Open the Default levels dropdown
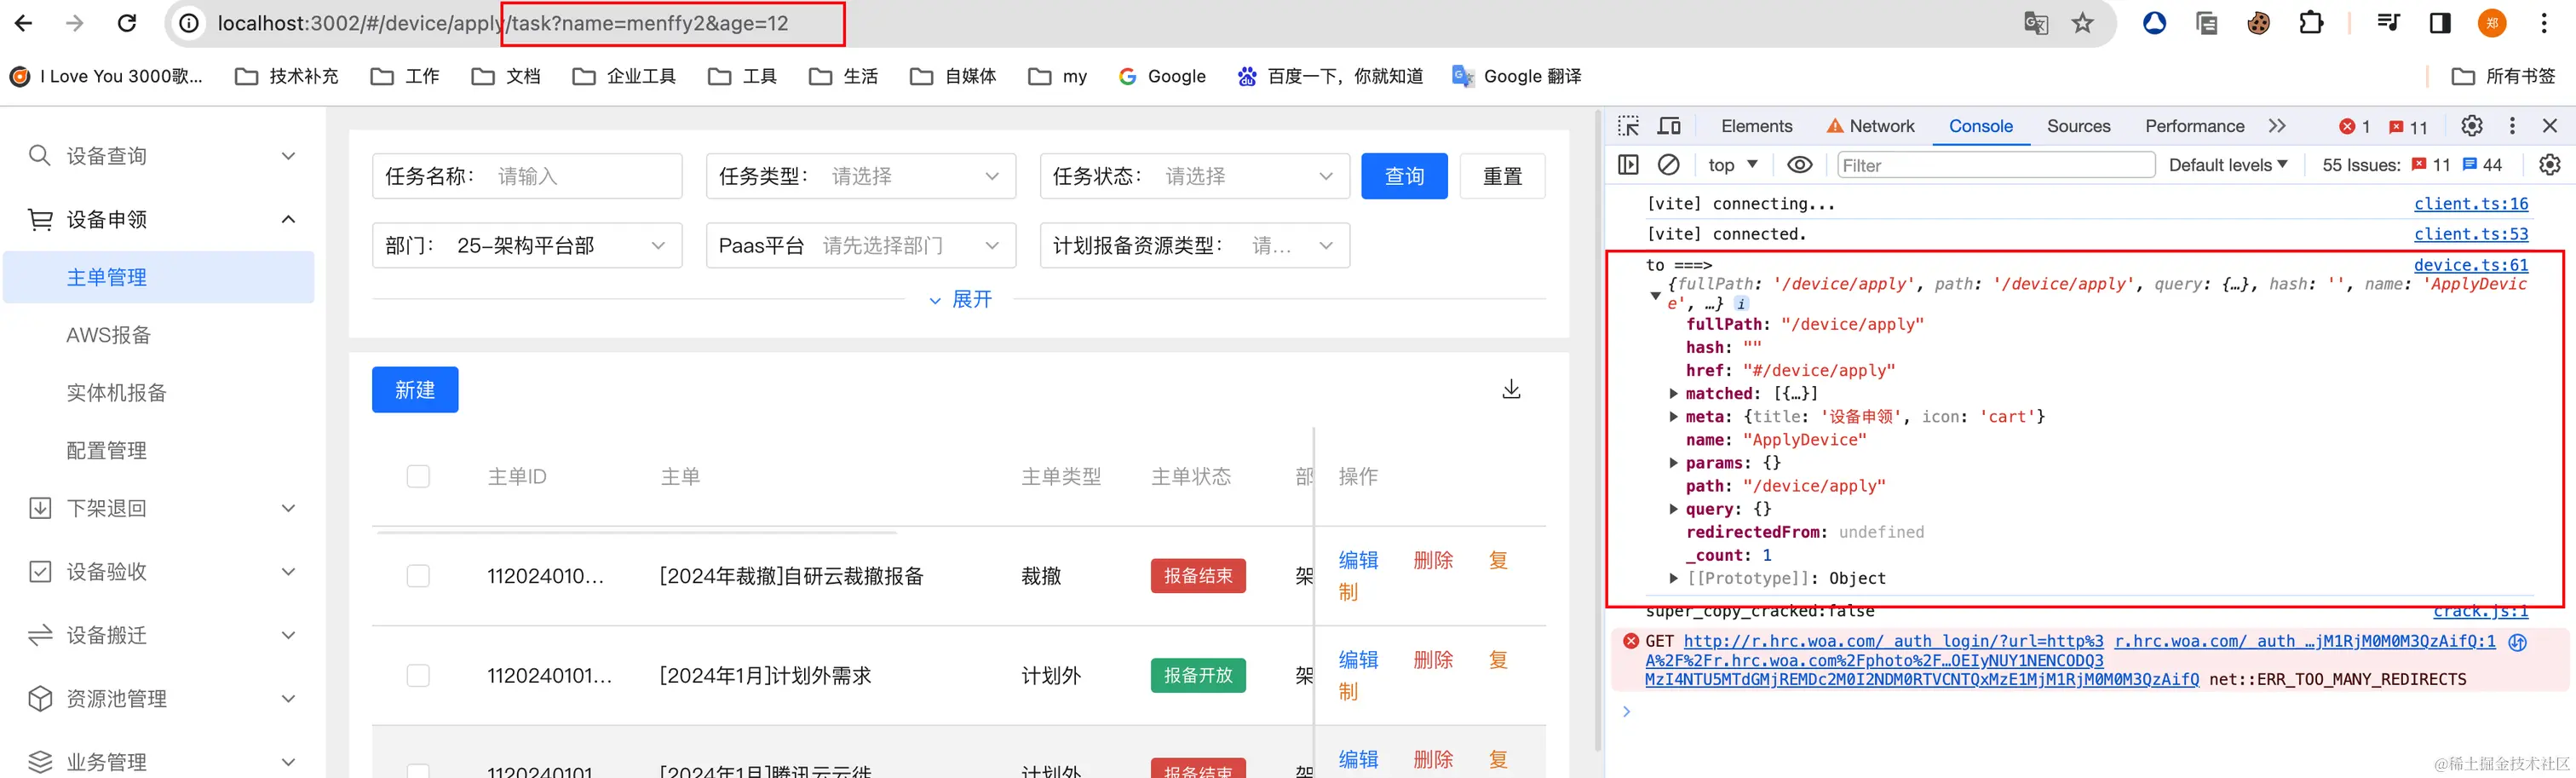 pos(2228,165)
